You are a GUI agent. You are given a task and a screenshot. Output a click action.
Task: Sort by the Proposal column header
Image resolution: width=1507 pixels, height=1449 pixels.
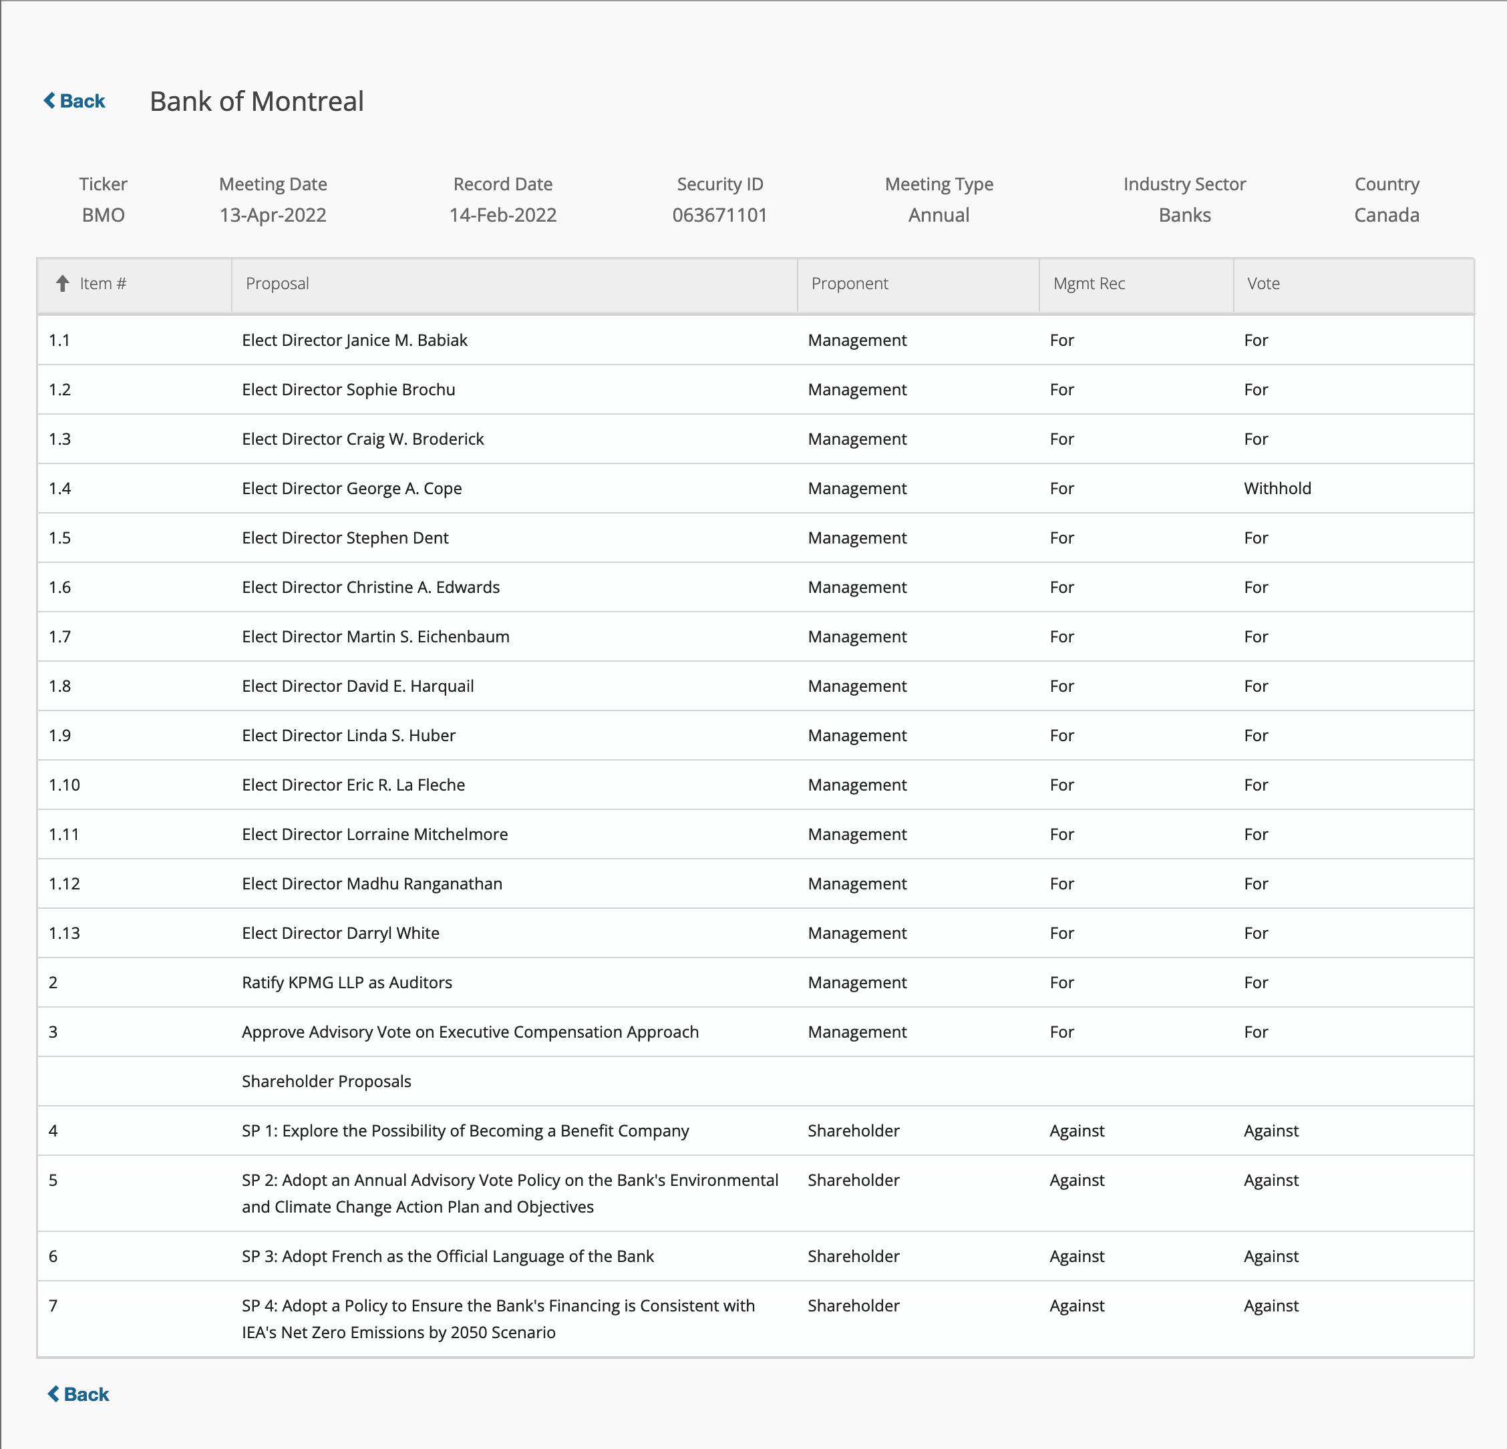click(277, 284)
